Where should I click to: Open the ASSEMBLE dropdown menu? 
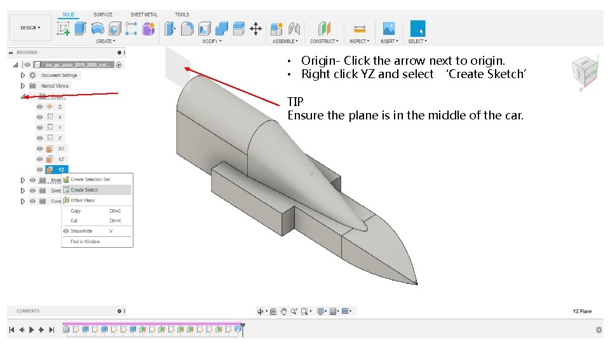point(285,41)
